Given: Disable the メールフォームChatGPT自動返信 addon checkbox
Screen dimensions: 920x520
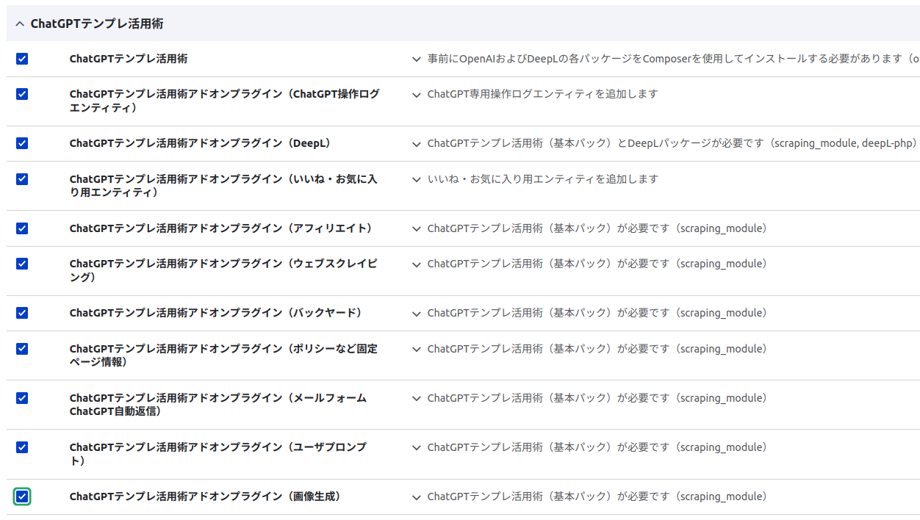Looking at the screenshot, I should 21,397.
